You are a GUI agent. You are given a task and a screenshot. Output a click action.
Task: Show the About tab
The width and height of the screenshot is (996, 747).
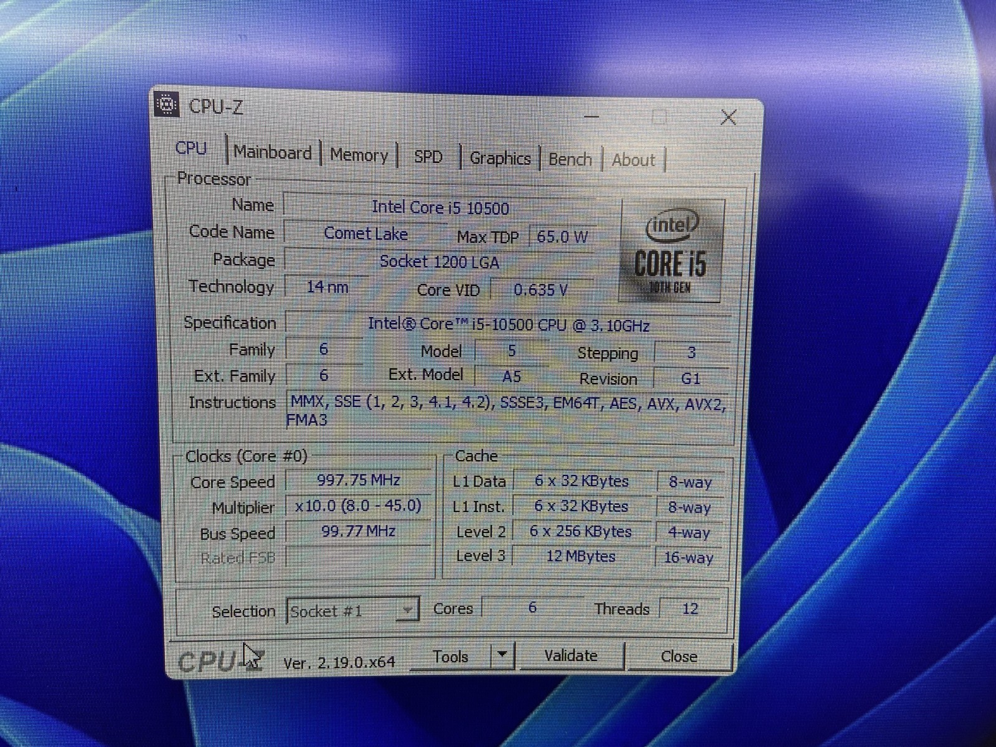point(633,160)
